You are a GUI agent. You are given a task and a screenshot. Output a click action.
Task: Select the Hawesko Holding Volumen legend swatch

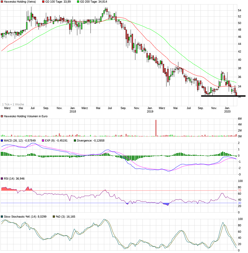(2, 116)
